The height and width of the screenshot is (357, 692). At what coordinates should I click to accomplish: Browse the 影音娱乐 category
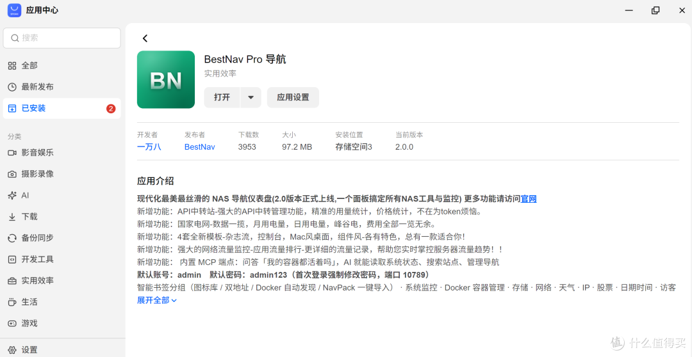coord(62,153)
